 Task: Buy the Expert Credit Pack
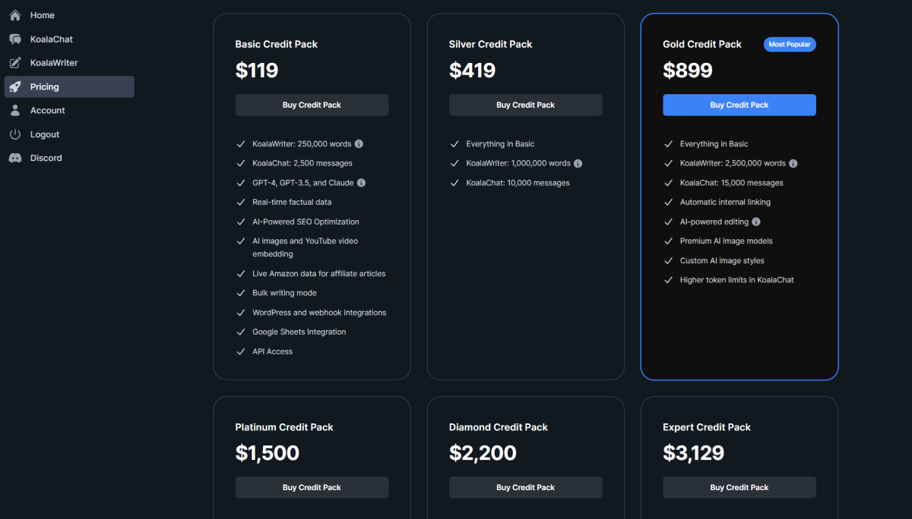(x=739, y=487)
